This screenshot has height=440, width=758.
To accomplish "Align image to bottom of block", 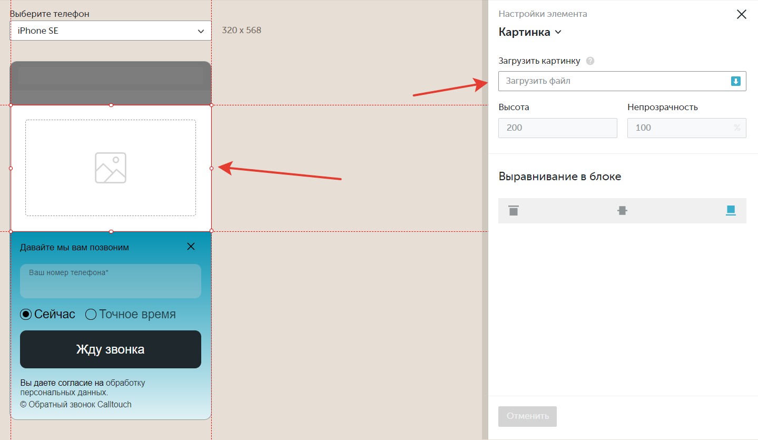I will click(730, 211).
